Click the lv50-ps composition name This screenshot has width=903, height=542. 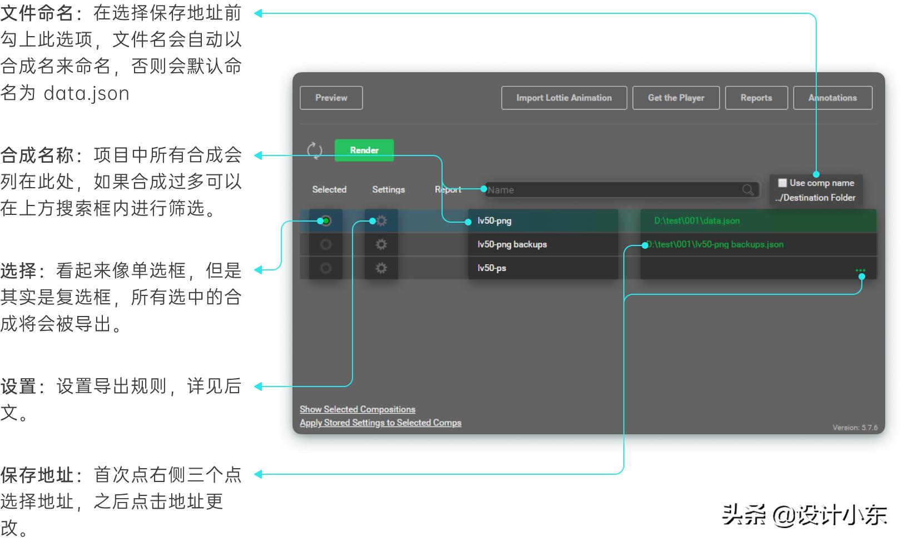pyautogui.click(x=492, y=268)
